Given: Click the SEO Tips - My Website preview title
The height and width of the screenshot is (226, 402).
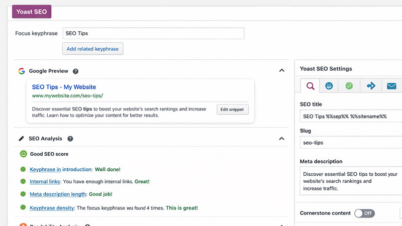Looking at the screenshot, I should [64, 87].
